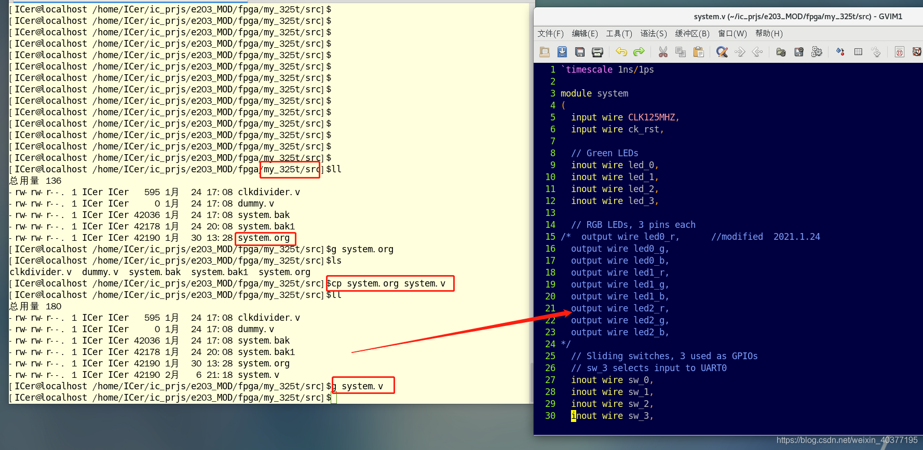Click the terminal prompt cursor on last line
This screenshot has height=450, width=923.
point(334,398)
